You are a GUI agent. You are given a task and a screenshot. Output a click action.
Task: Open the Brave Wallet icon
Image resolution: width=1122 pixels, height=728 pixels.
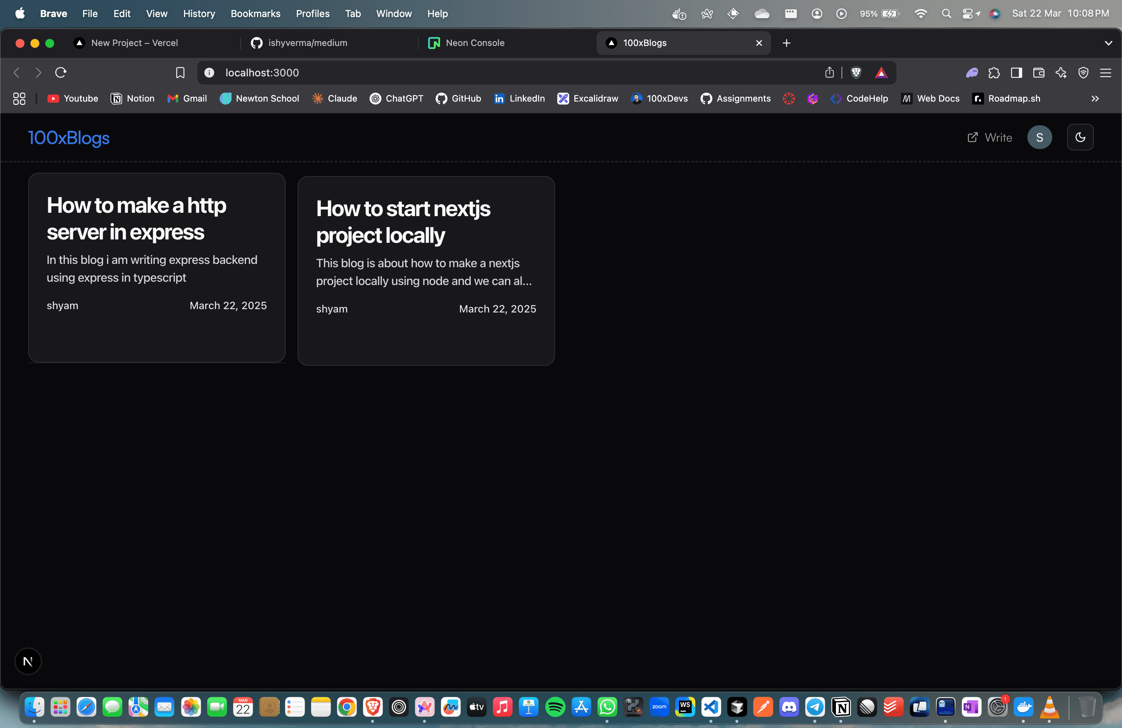click(x=1039, y=73)
